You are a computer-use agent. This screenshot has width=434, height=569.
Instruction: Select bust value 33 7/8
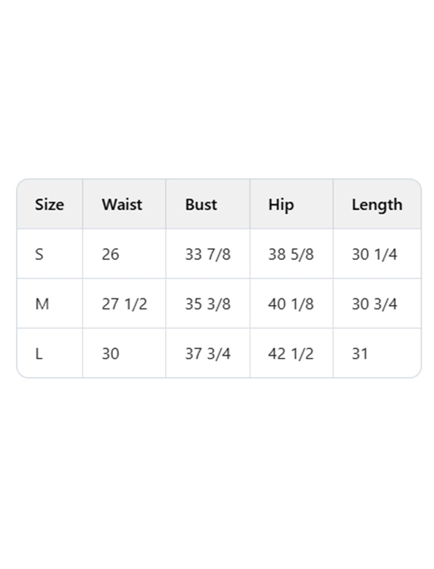[208, 254]
